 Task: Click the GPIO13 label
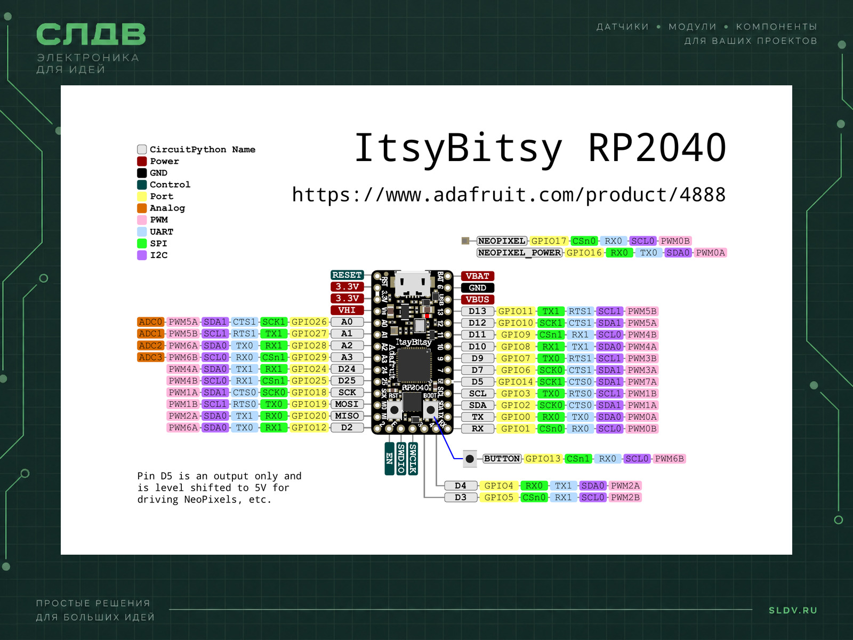[x=543, y=459]
